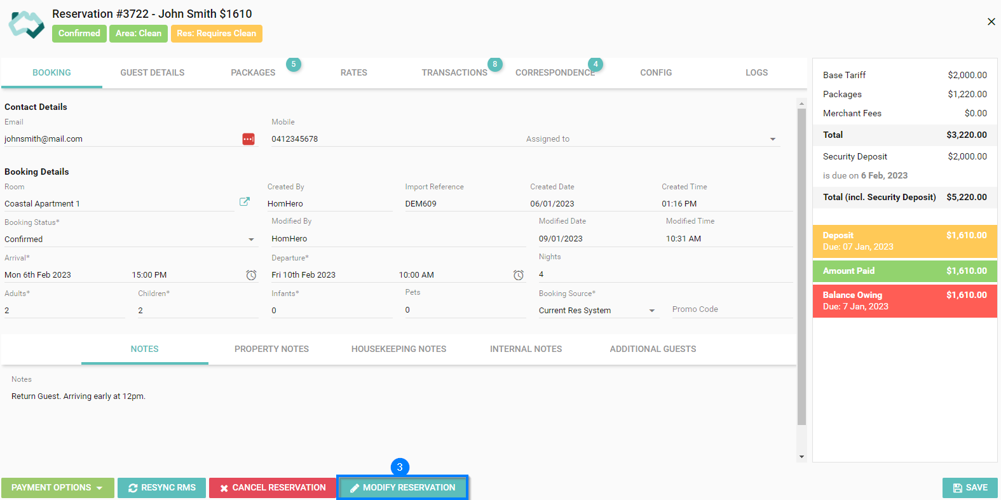Click the arrival time clock icon
This screenshot has width=1001, height=500.
[x=252, y=275]
